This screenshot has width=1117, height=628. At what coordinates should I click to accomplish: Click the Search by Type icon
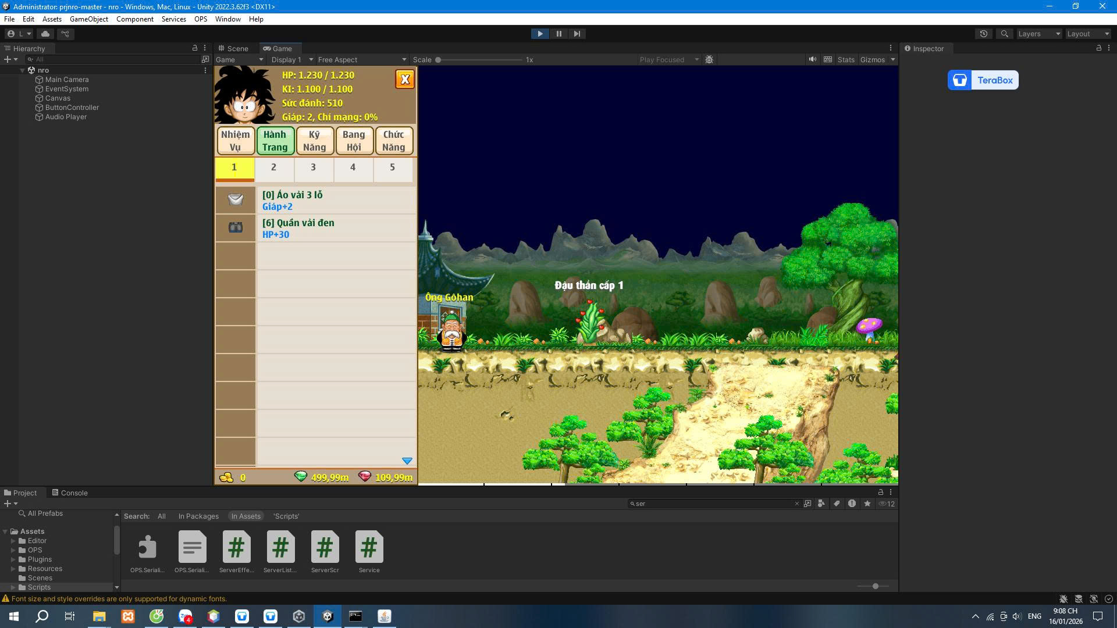[821, 504]
